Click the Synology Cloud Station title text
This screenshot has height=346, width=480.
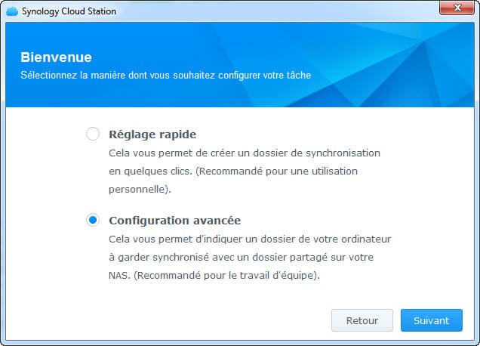69,11
